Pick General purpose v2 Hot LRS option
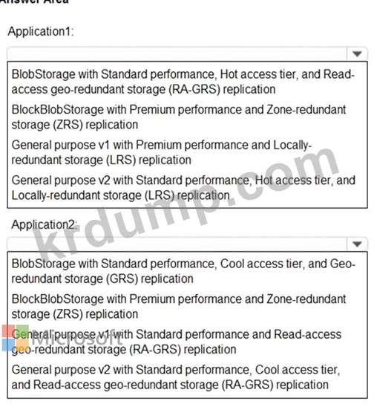The height and width of the screenshot is (407, 374). (x=183, y=188)
